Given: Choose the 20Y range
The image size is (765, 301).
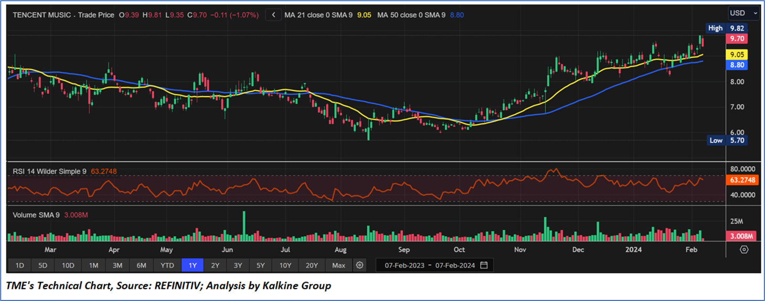Looking at the screenshot, I should tap(312, 265).
